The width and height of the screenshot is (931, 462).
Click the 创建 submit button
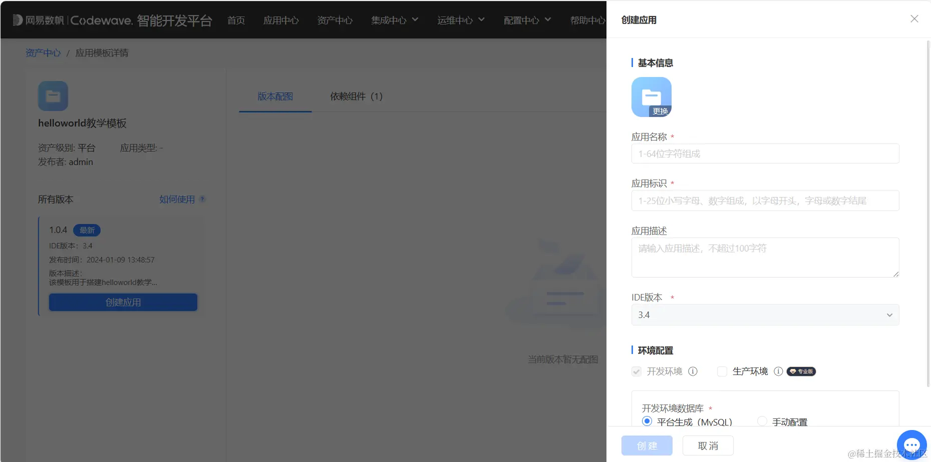(647, 445)
